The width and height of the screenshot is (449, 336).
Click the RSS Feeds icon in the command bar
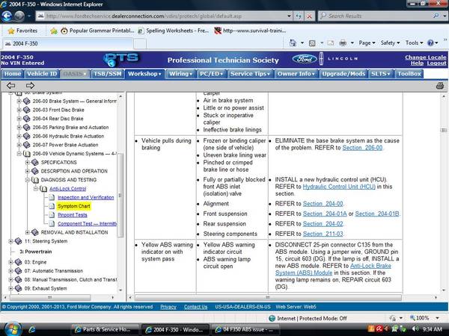point(312,43)
